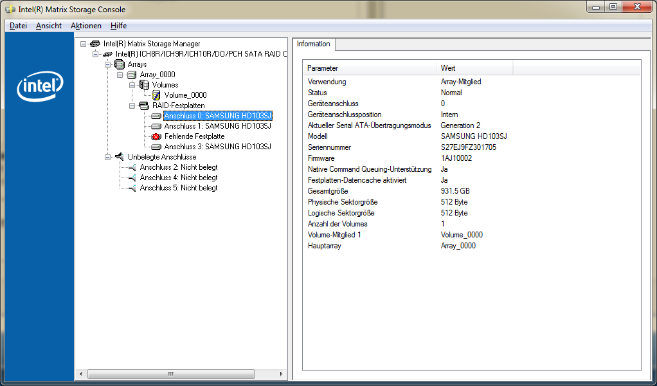Click the Firmware value 1AJ10002
This screenshot has width=657, height=386.
point(456,158)
